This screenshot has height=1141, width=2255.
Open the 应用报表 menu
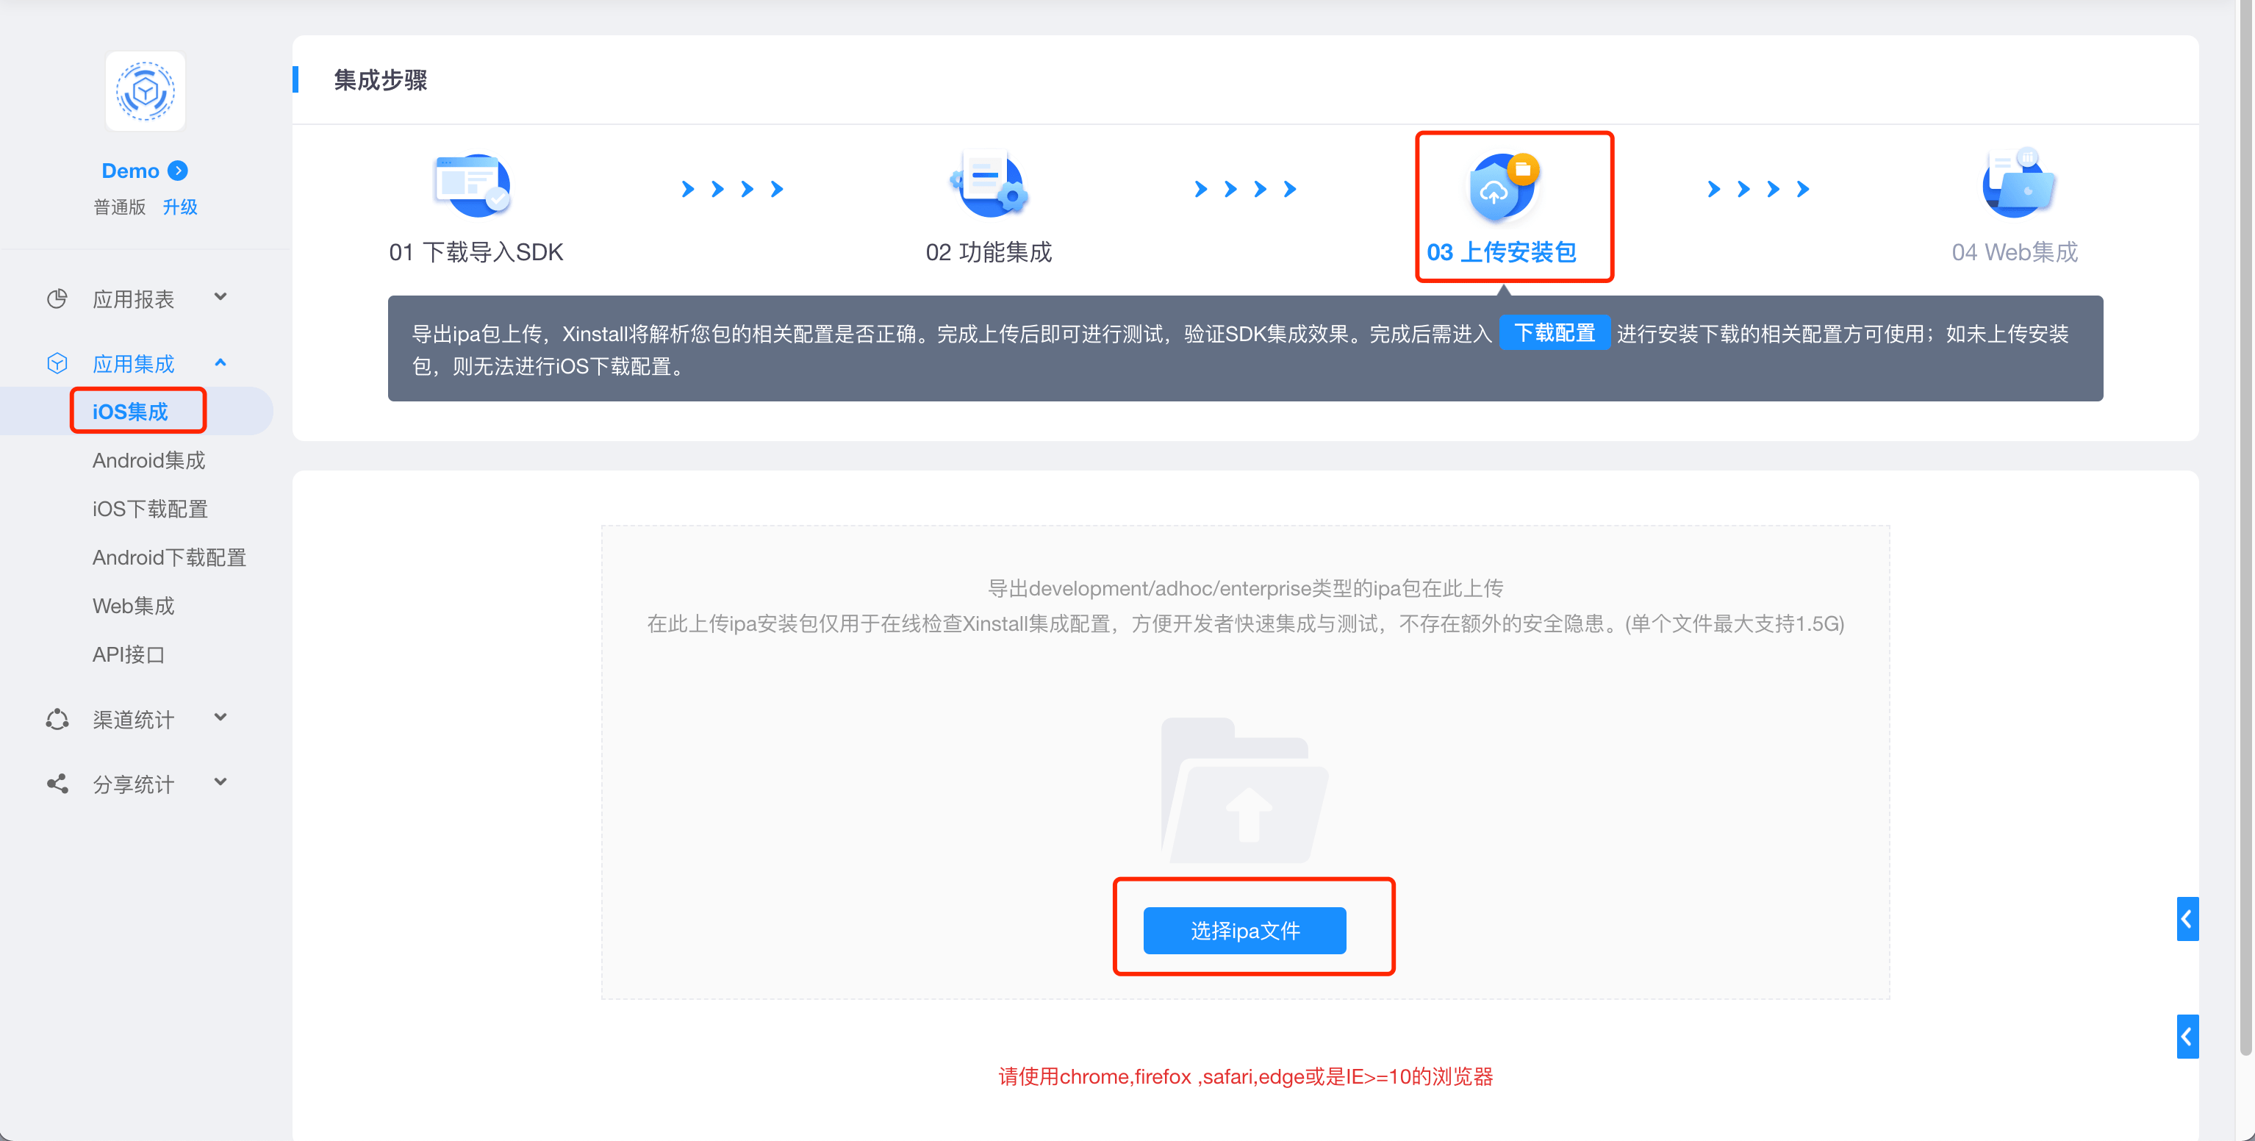coord(133,298)
